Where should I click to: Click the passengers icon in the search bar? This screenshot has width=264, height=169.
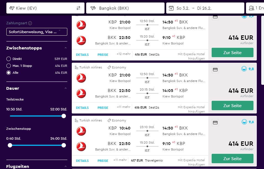(252, 8)
